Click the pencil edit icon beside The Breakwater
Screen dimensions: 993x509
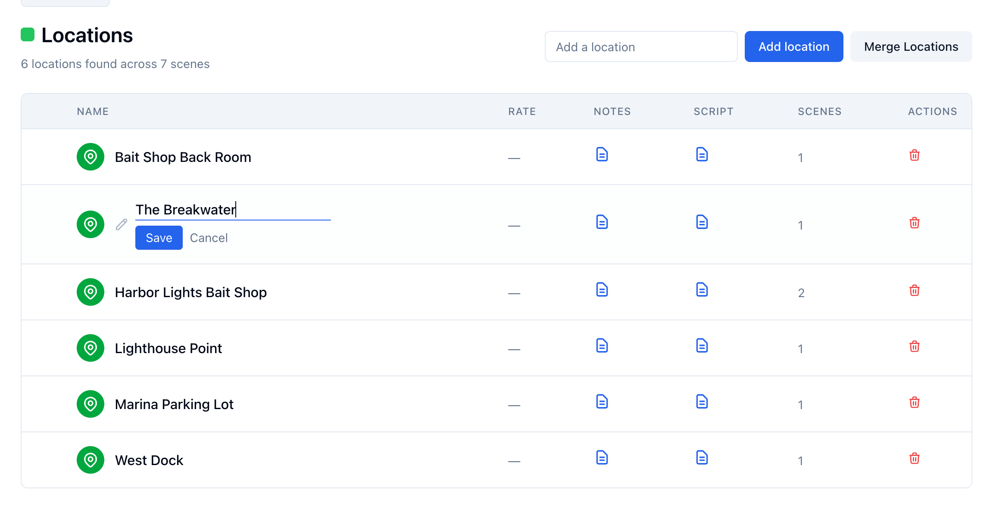click(122, 224)
